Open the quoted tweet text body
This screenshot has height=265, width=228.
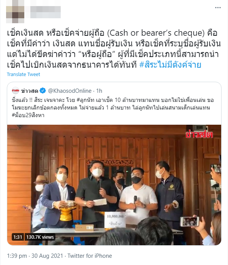[113, 108]
